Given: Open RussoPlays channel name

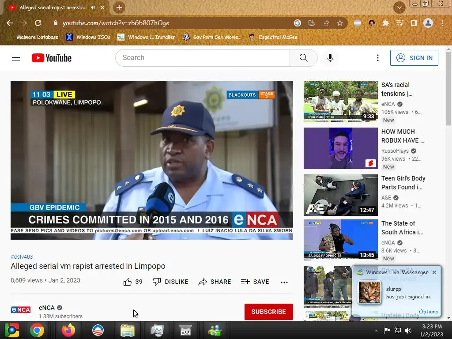Looking at the screenshot, I should [395, 151].
